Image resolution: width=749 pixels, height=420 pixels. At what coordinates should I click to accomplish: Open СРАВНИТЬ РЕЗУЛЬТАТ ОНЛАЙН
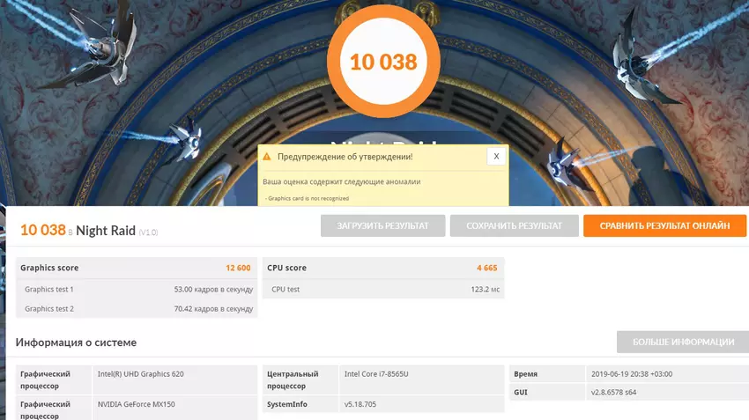tap(664, 226)
